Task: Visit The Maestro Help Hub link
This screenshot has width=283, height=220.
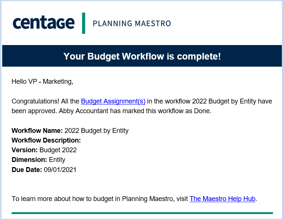Action: 223,199
